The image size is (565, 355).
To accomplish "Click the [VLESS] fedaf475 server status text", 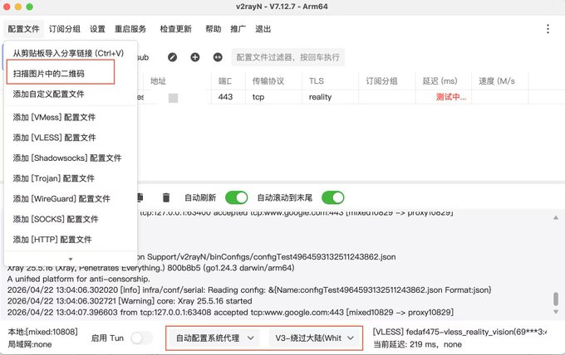I will [460, 332].
